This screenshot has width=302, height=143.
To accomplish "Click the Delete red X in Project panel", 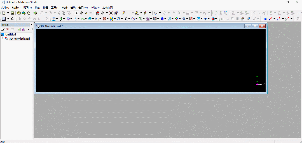I will click(x=8, y=29).
